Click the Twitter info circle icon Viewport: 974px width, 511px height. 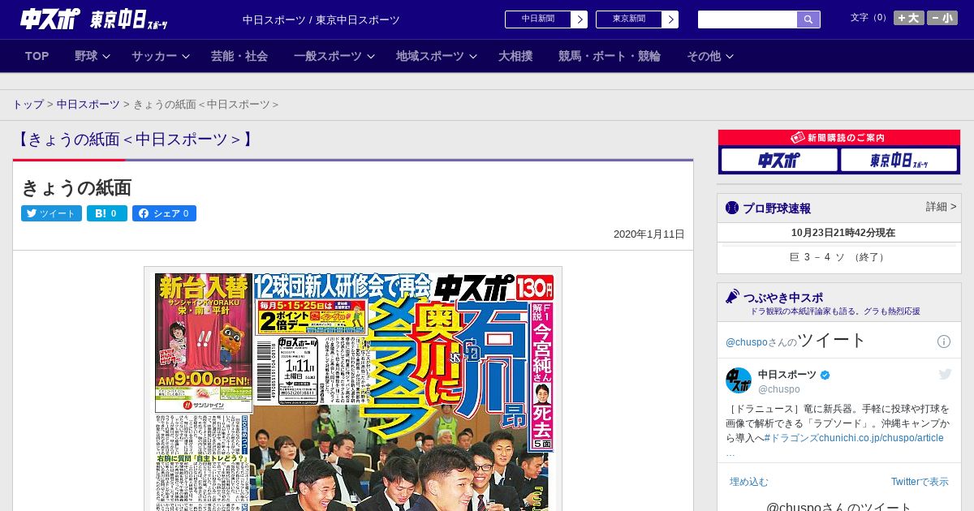pos(944,341)
